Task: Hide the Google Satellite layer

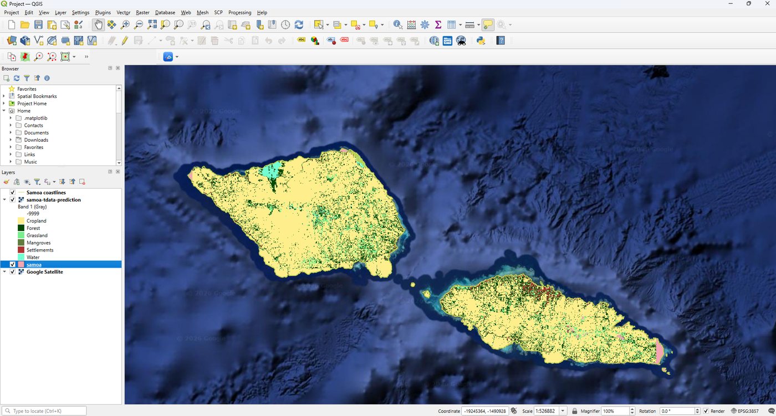Action: [13, 272]
